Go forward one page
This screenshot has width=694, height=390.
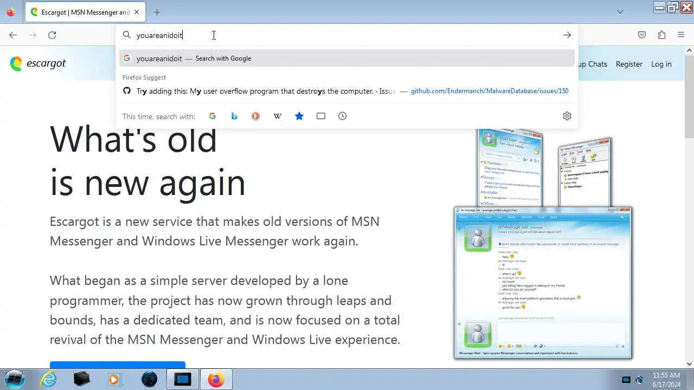[33, 35]
